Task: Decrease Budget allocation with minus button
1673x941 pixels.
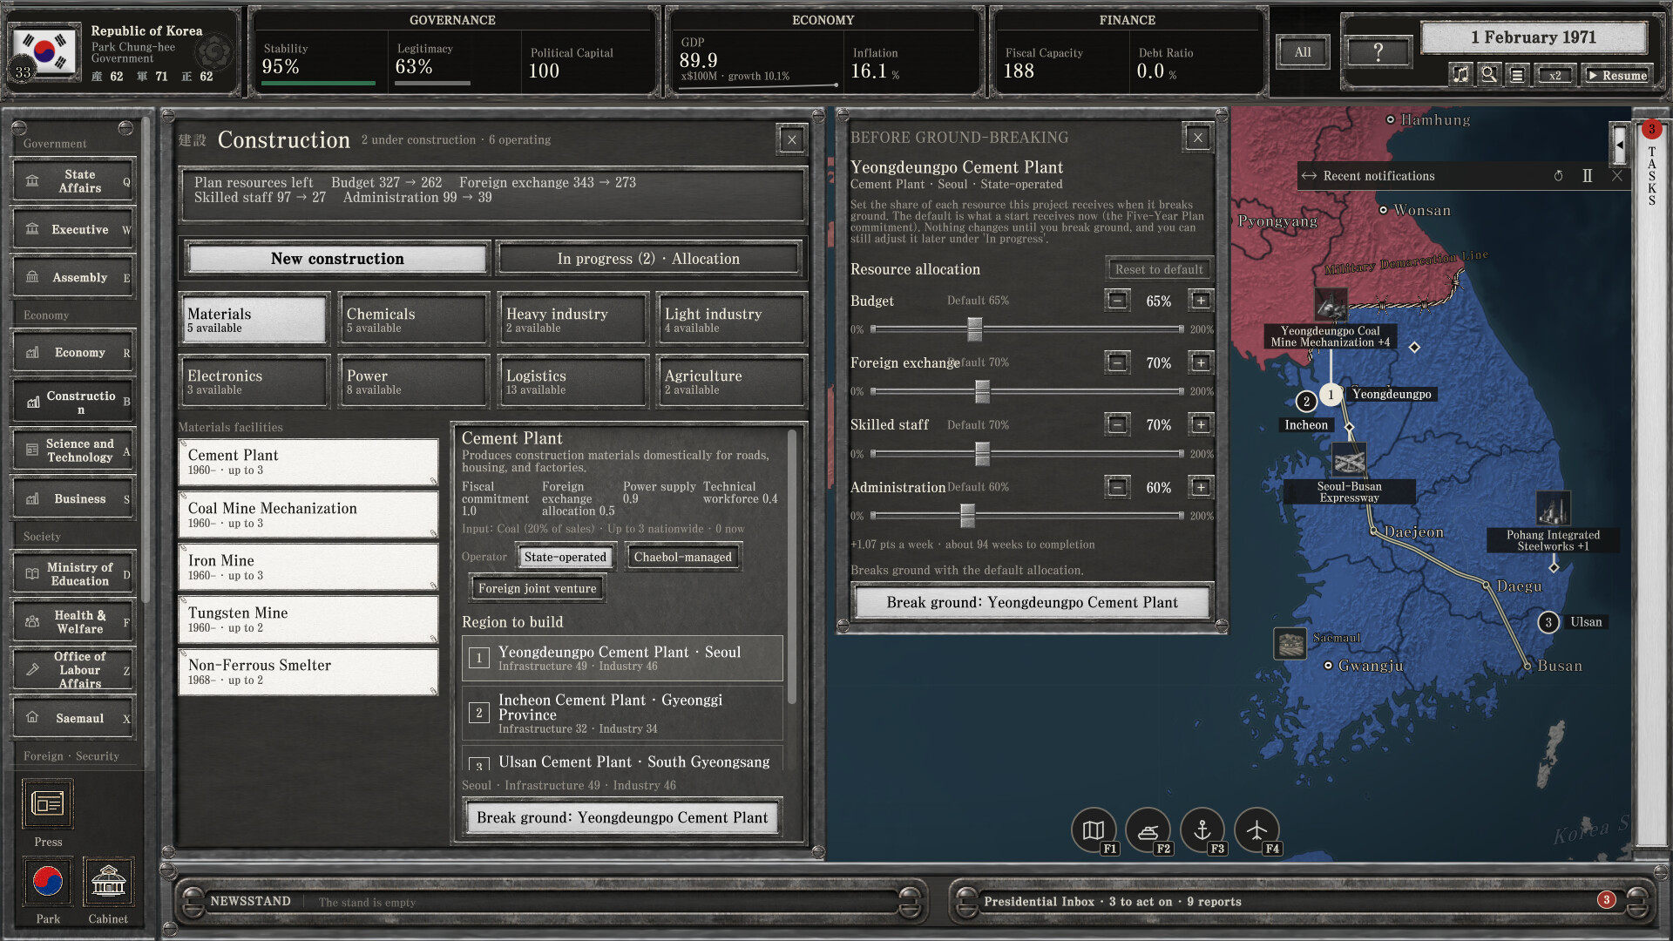Action: pos(1117,301)
